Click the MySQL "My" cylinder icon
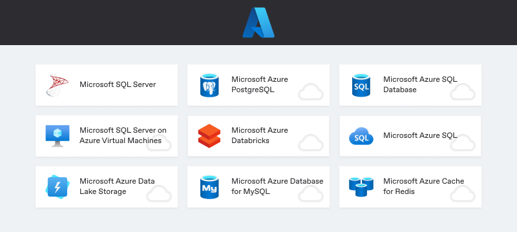The image size is (517, 232). [x=209, y=187]
